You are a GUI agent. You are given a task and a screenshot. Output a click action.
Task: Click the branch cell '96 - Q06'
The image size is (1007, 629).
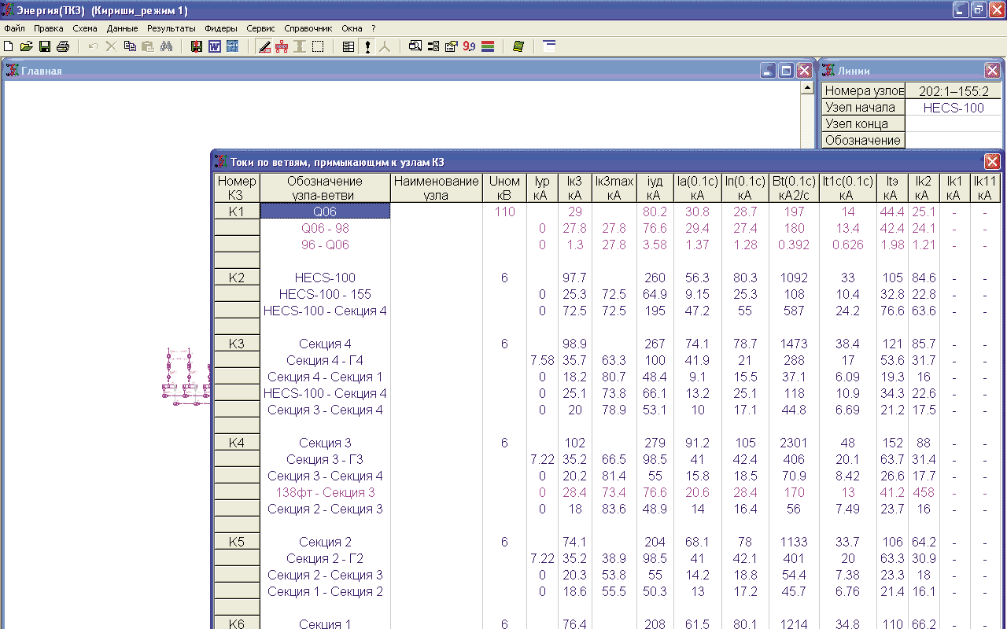pyautogui.click(x=325, y=245)
